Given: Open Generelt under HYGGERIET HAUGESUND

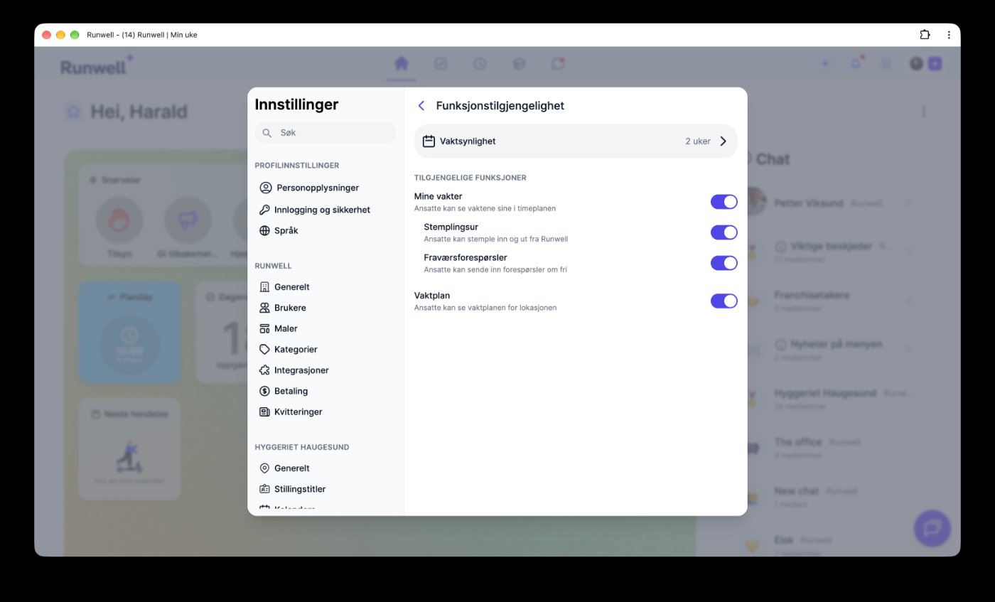Looking at the screenshot, I should [284, 468].
